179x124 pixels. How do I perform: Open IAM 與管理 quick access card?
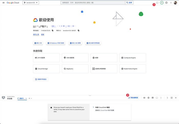pyautogui.click(x=75, y=58)
